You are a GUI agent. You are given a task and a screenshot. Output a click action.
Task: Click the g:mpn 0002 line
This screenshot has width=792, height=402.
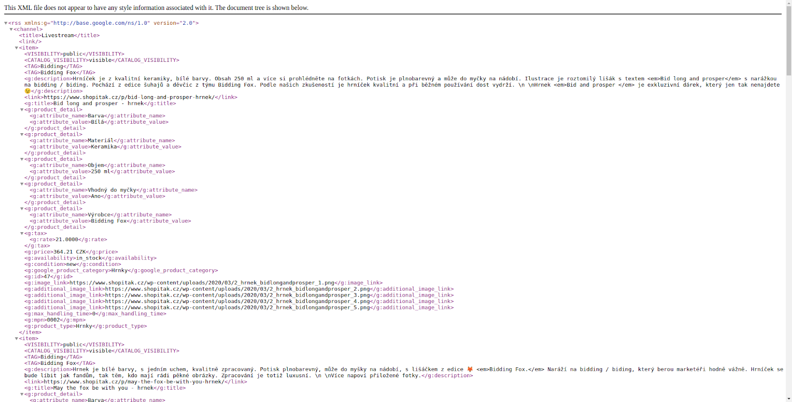(x=55, y=320)
